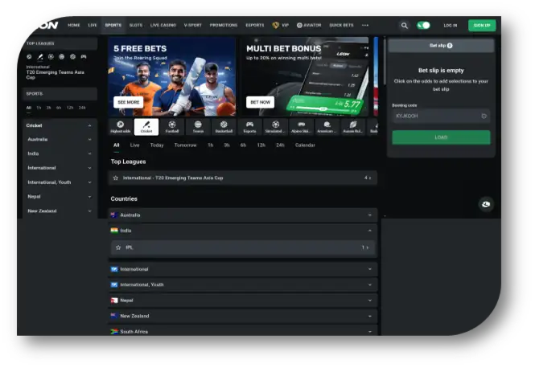This screenshot has width=535, height=368.
Task: Open the search magnifier icon
Action: pos(405,26)
